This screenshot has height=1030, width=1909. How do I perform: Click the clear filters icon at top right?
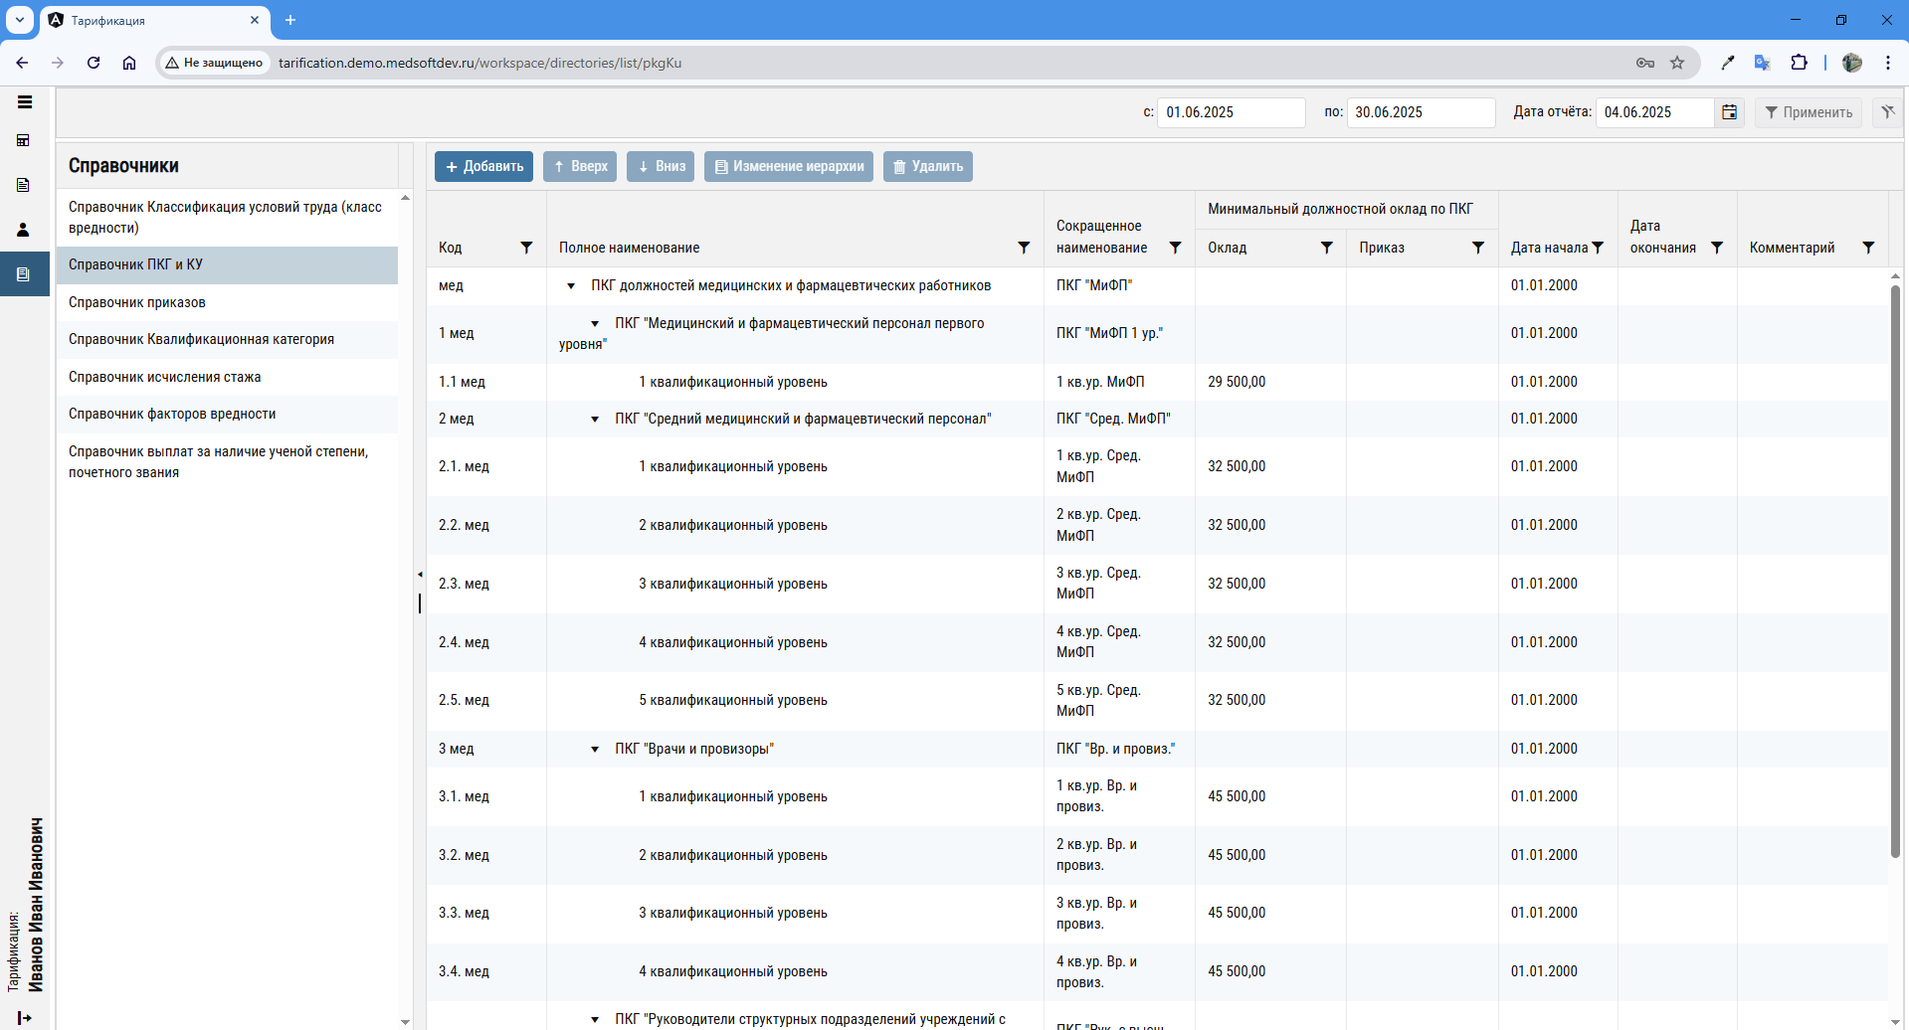(x=1887, y=112)
